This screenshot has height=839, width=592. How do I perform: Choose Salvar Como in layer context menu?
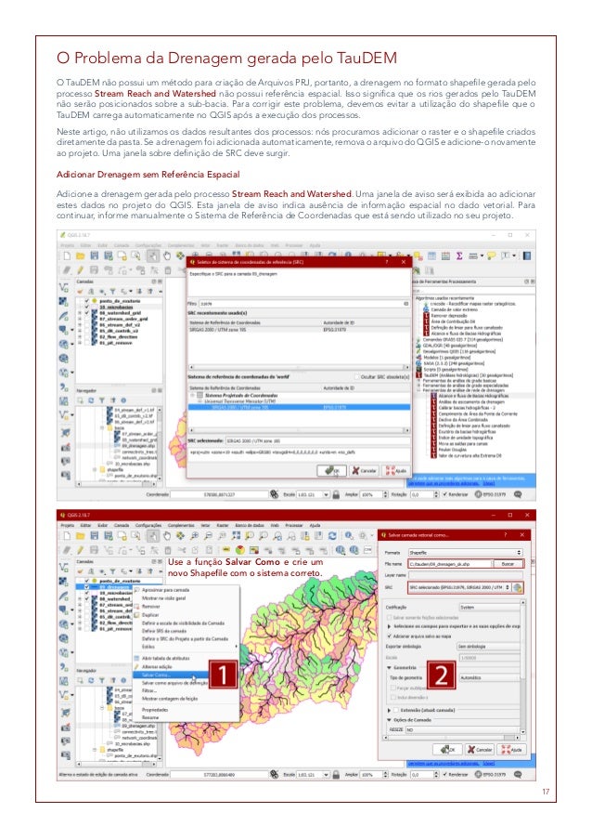(x=172, y=675)
